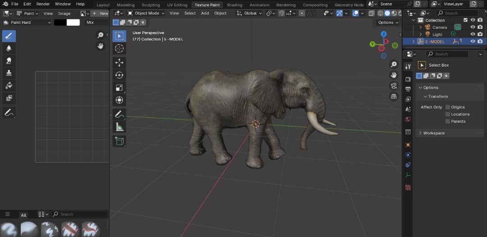Select the Annotate tool in image editor
This screenshot has height=237, width=487.
click(9, 112)
